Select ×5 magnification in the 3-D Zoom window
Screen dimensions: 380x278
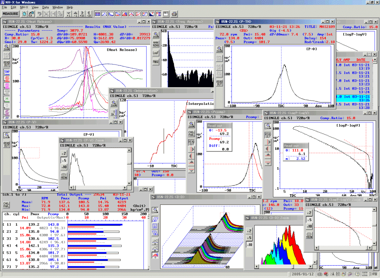pos(249,238)
